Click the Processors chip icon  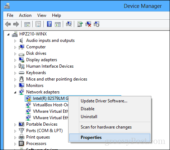22,144
